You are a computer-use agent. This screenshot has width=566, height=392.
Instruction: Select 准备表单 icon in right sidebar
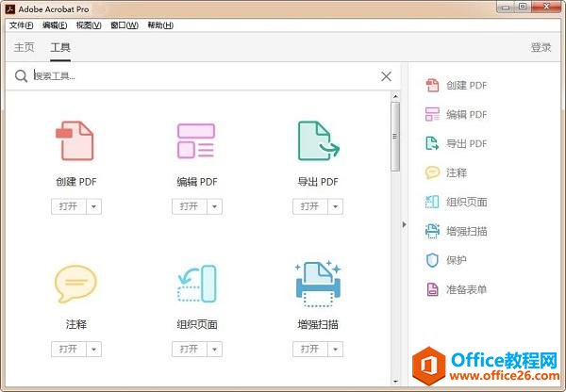tap(432, 289)
